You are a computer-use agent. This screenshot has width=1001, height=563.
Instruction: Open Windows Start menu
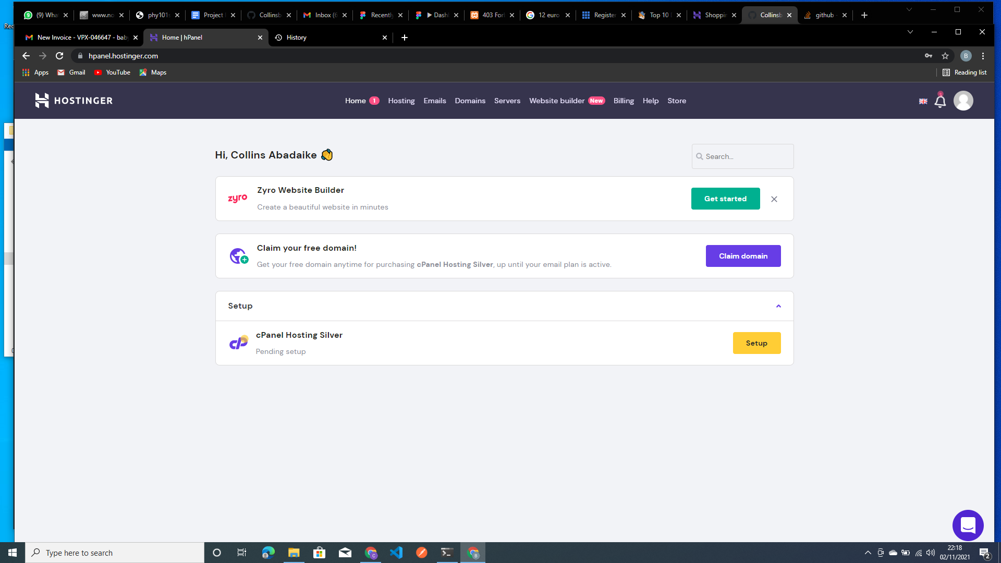tap(13, 553)
